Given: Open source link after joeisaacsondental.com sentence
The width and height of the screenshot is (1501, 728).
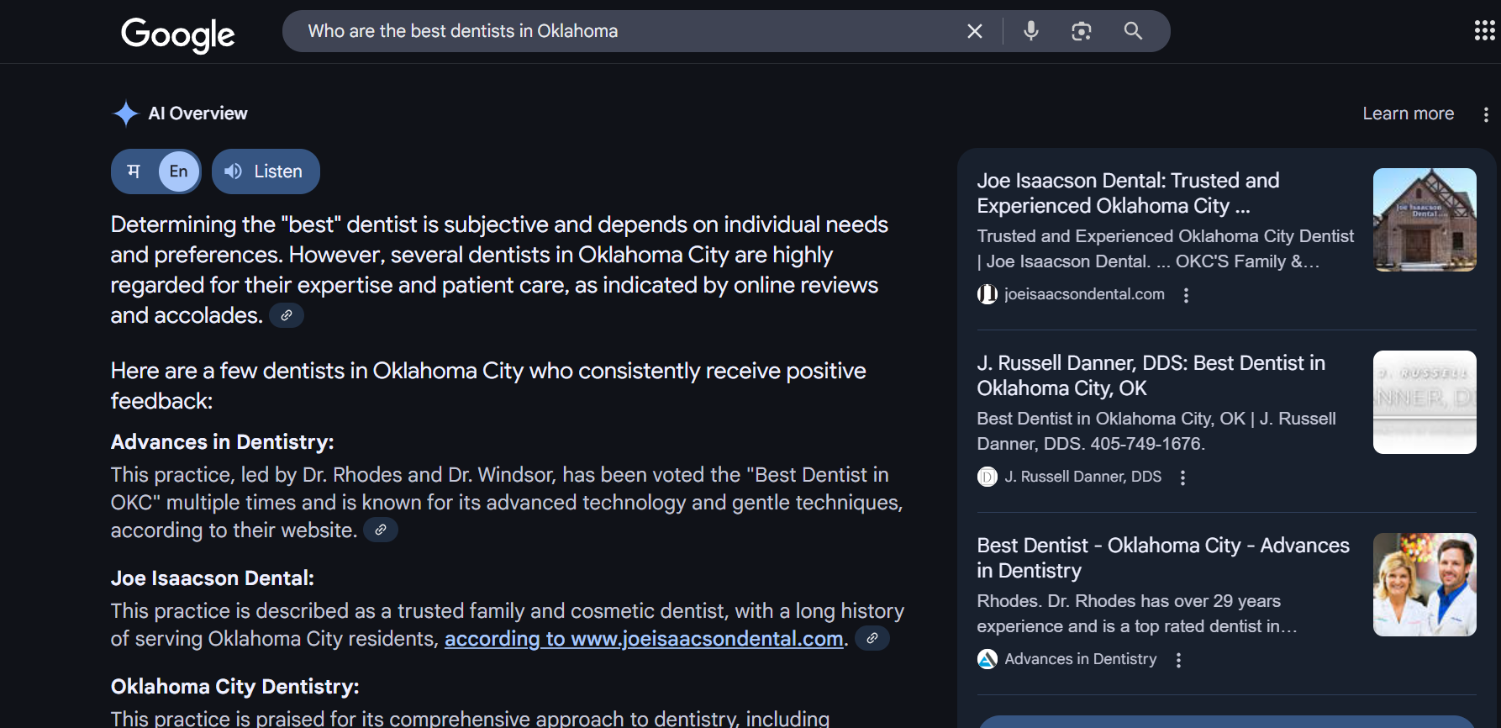Looking at the screenshot, I should pos(872,638).
